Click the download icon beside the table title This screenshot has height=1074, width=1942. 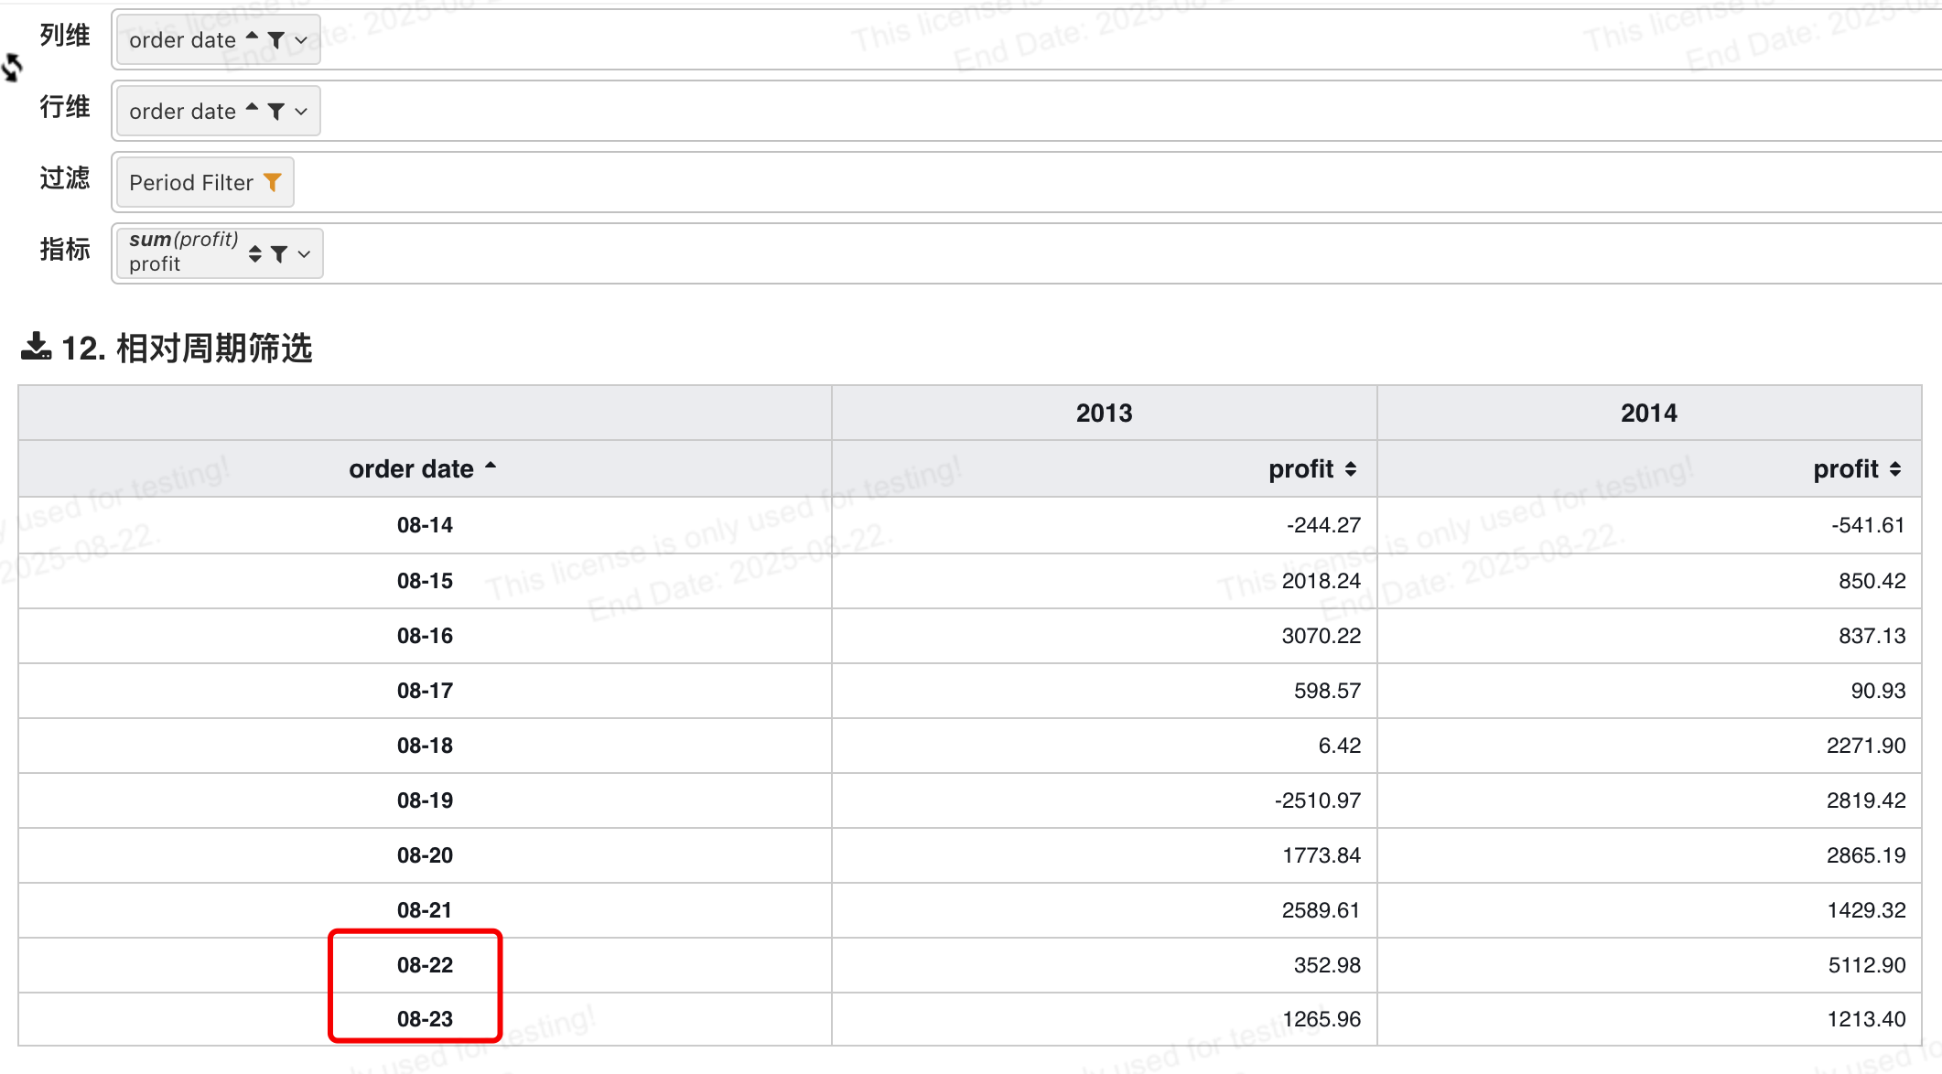(x=37, y=348)
